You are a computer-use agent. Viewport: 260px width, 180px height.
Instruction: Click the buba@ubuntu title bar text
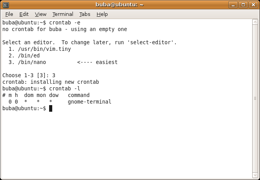pos(119,5)
